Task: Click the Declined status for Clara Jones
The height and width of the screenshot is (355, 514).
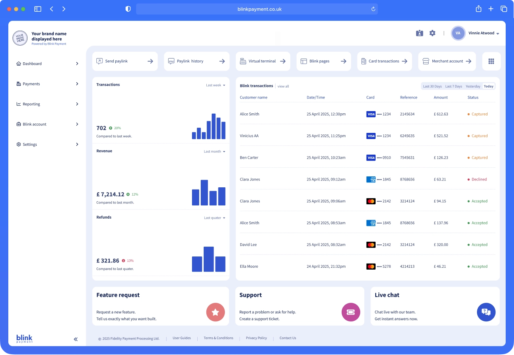Action: pos(477,180)
